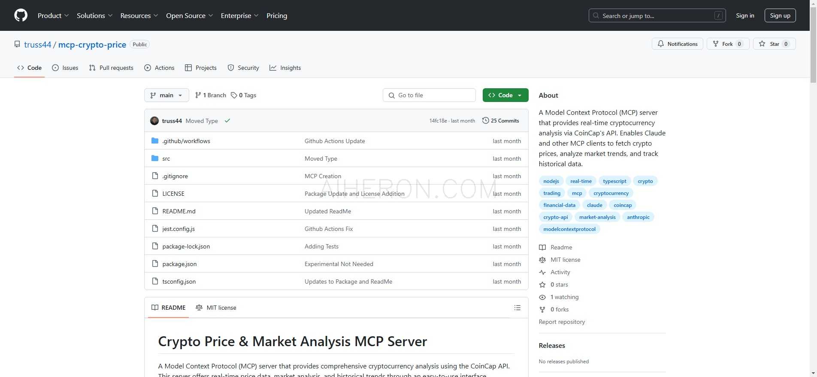Click the scale icon beside MIT license in About
Image resolution: width=817 pixels, height=377 pixels.
(x=542, y=260)
